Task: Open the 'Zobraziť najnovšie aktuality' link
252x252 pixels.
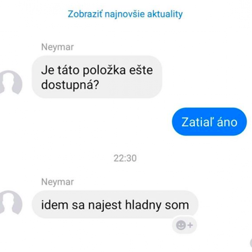Action: click(125, 14)
